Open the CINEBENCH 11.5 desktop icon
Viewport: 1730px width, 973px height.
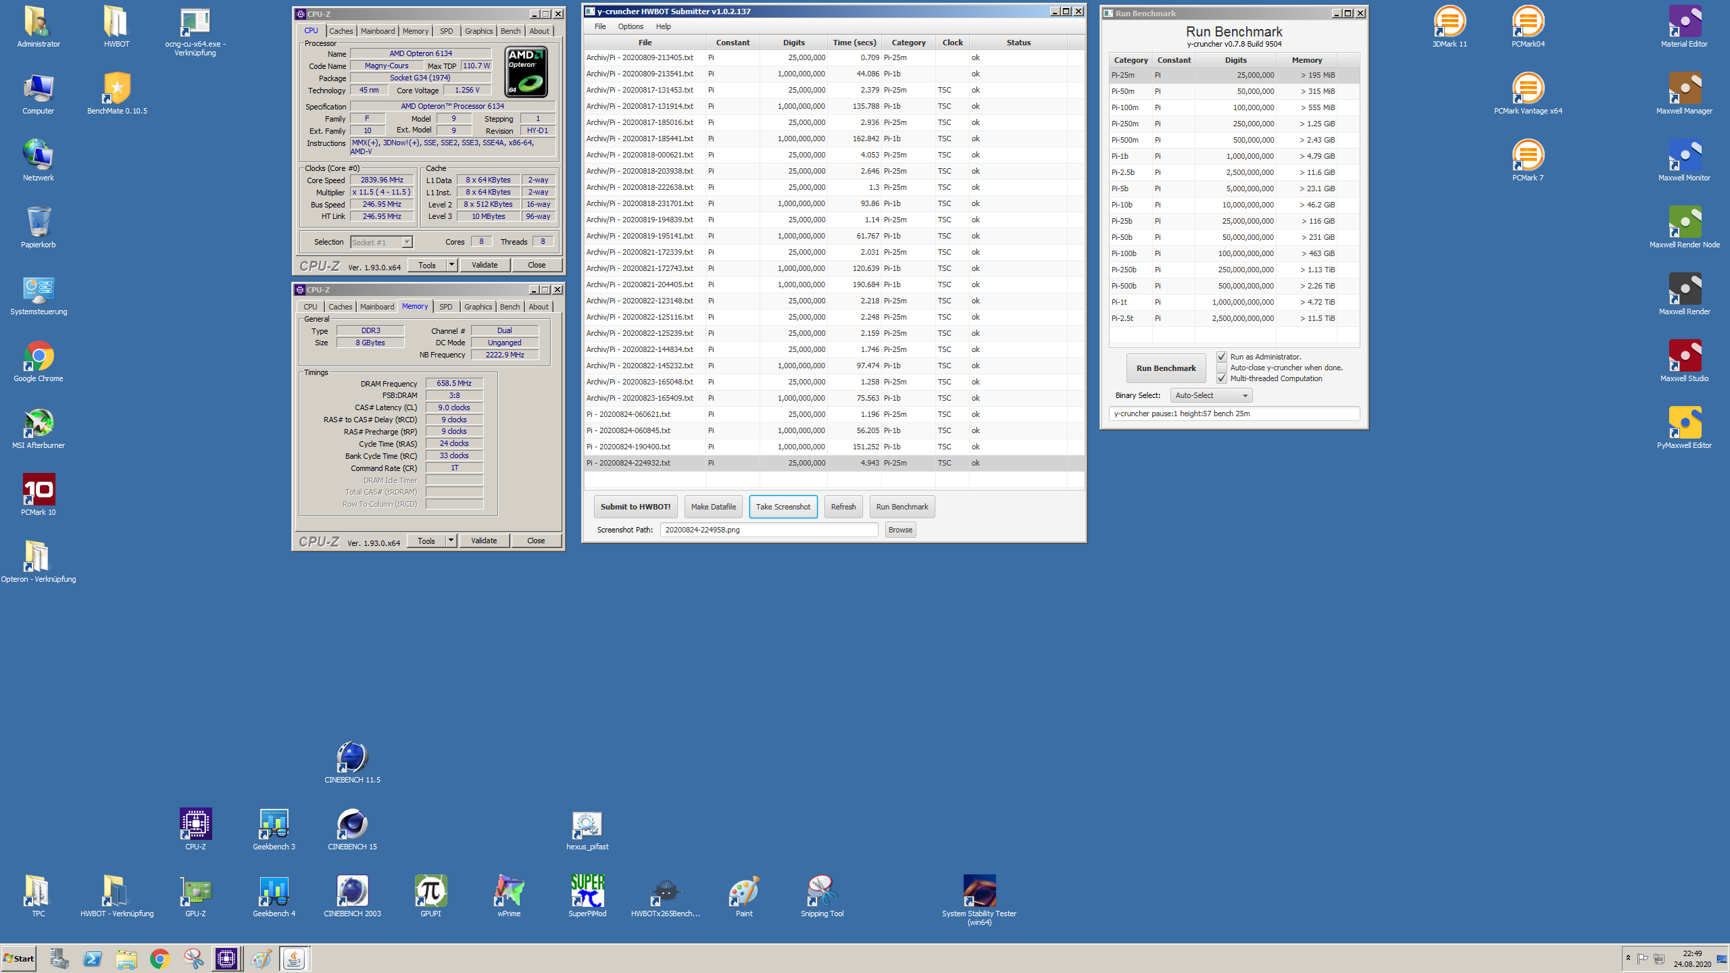352,762
